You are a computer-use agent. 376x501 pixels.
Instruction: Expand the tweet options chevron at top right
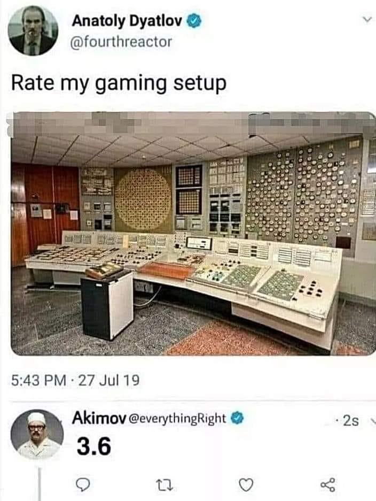coord(368,20)
